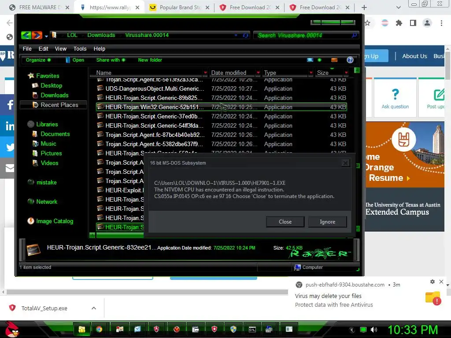Click Ignore in MS-DOS Subsystem dialog
451x338 pixels.
(x=327, y=222)
